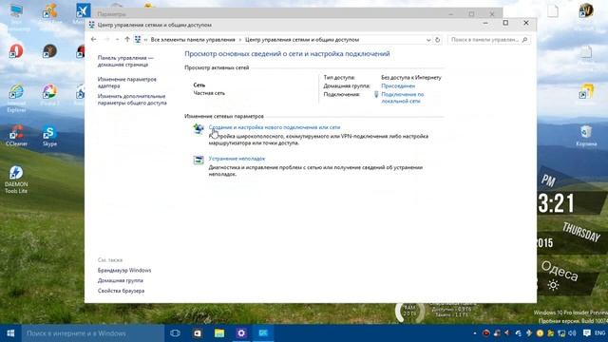
Task: Open 'Создание и настройка нового подключения' link
Action: pos(275,127)
